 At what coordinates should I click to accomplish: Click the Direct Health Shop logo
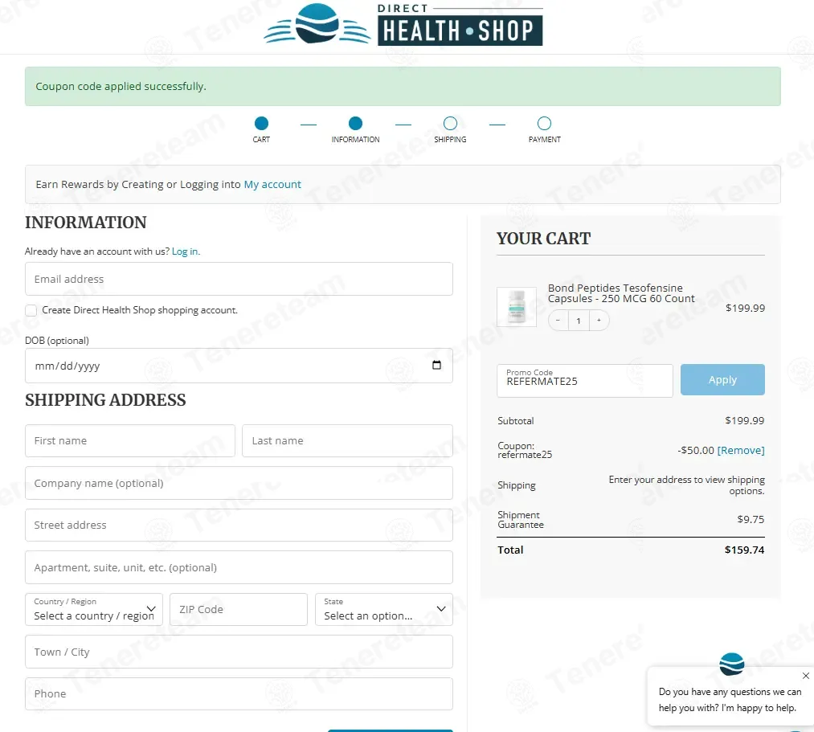click(x=403, y=24)
